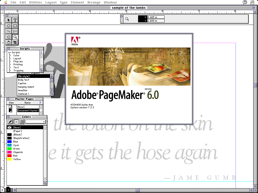Image resolution: width=258 pixels, height=193 pixels.
Task: Click the page 1 icon
Action: [8, 190]
